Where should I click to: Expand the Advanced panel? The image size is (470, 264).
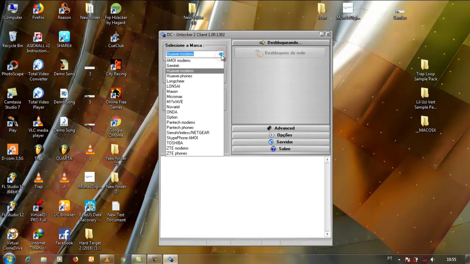[281, 128]
